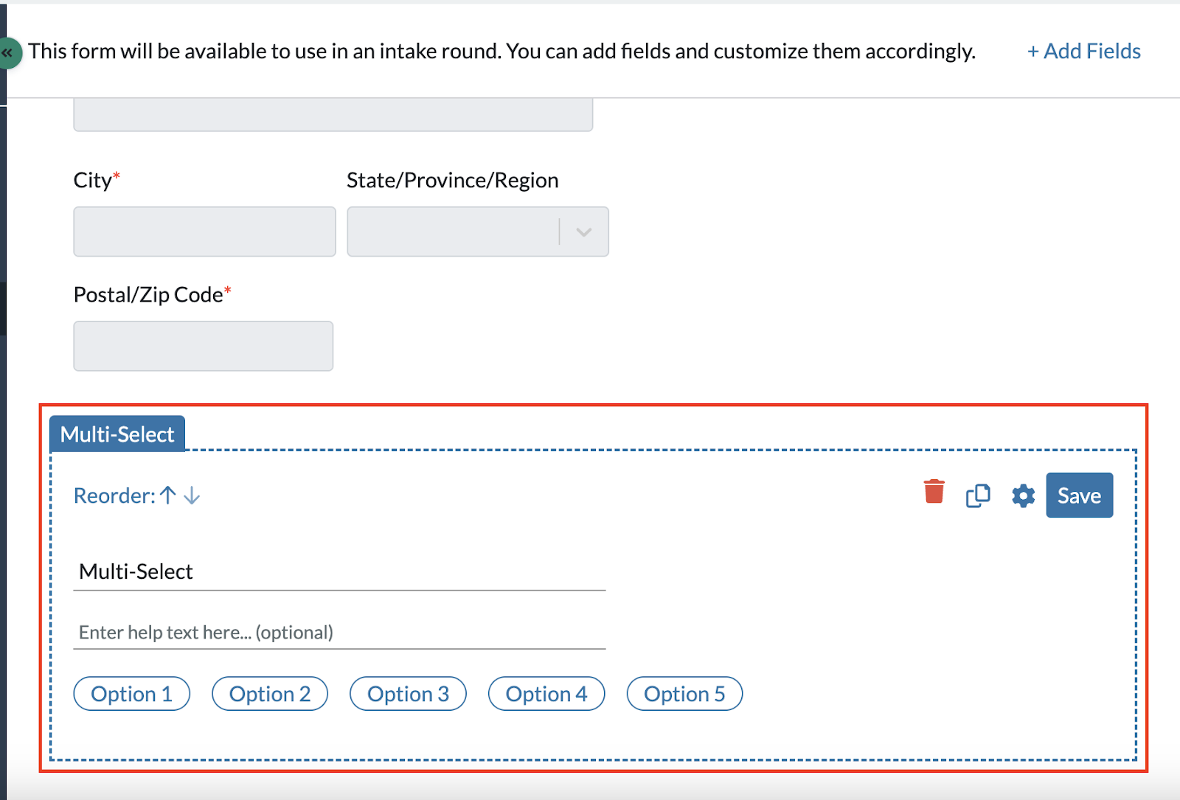Select Option 2 pill
This screenshot has width=1180, height=800.
click(270, 693)
